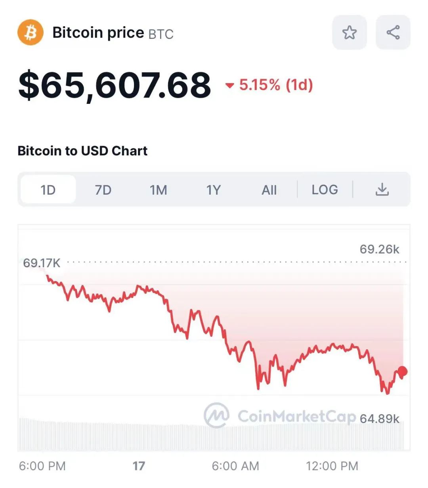Click the red current price dot
Viewport: 428px width, 488px height.
click(403, 371)
